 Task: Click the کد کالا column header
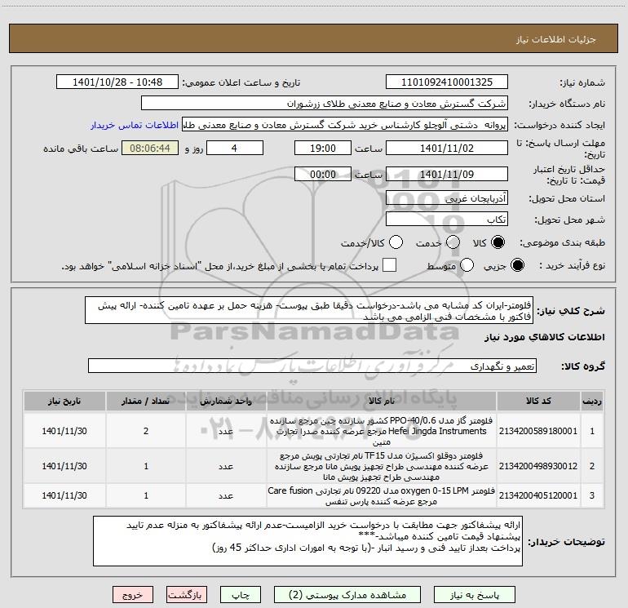pos(538,401)
